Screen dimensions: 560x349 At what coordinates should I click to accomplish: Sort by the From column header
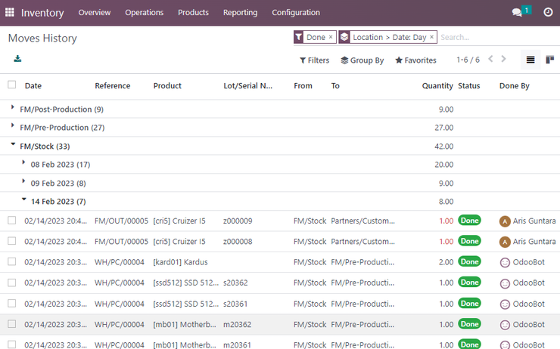[x=303, y=85]
